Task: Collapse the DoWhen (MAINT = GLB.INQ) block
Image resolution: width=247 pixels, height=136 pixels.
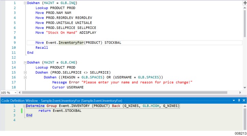Action: pyautogui.click(x=25, y=3)
